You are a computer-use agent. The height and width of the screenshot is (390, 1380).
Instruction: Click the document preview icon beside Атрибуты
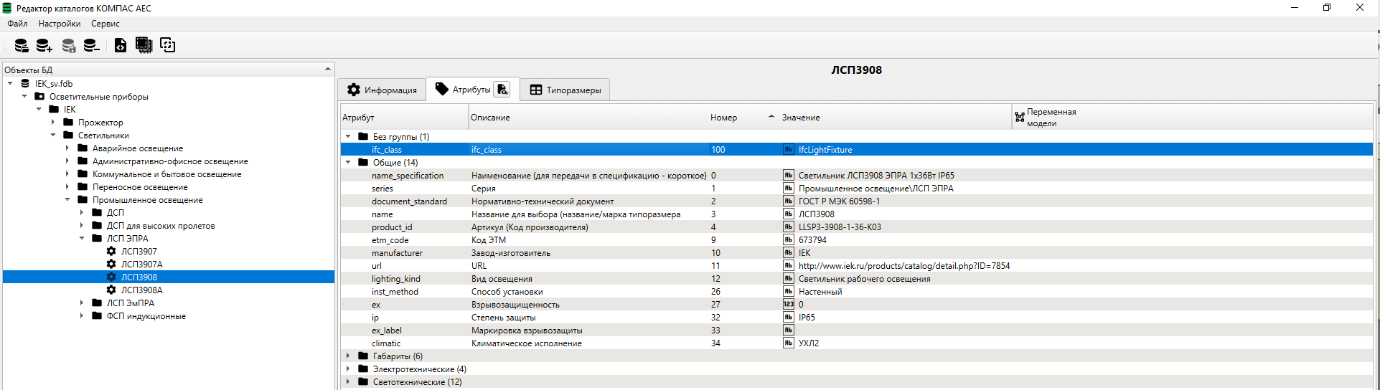coord(502,90)
